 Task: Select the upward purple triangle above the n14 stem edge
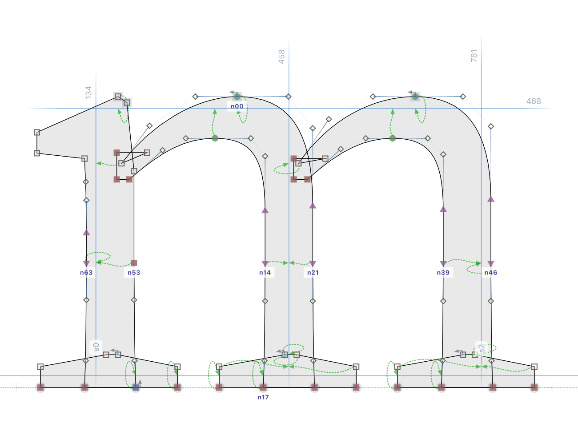pos(265,210)
